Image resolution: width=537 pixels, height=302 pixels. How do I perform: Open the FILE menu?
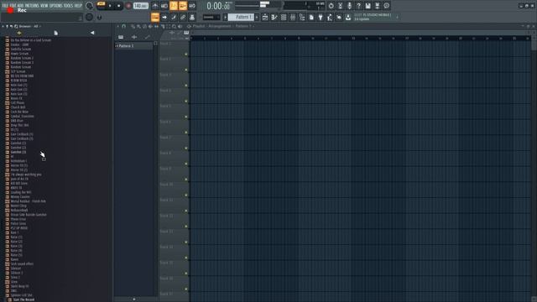point(5,6)
